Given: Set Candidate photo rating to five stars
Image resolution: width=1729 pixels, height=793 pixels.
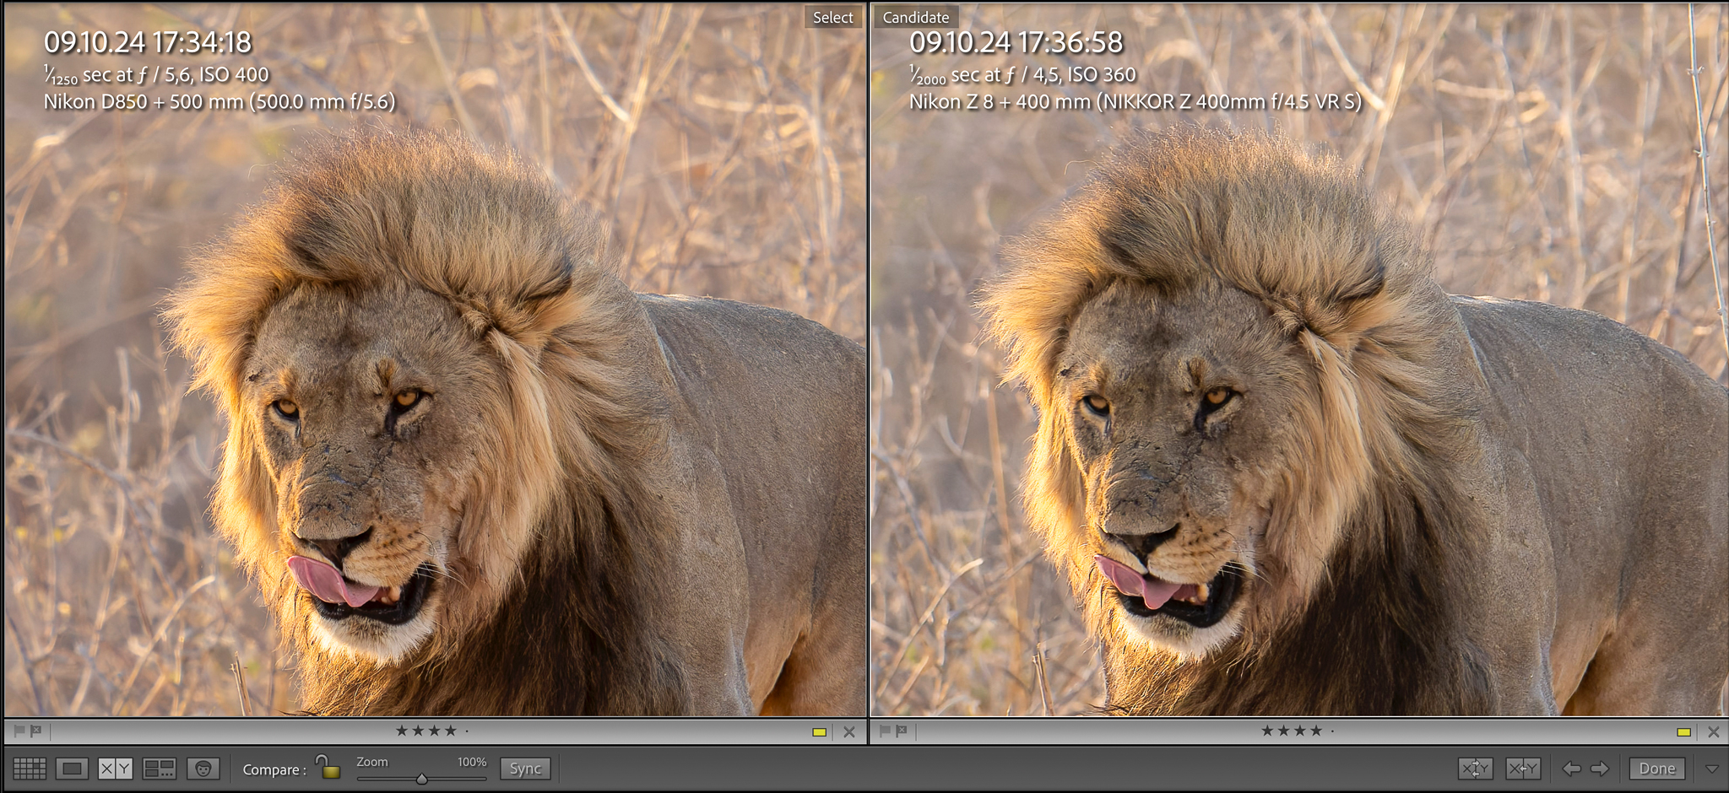Looking at the screenshot, I should [1332, 731].
